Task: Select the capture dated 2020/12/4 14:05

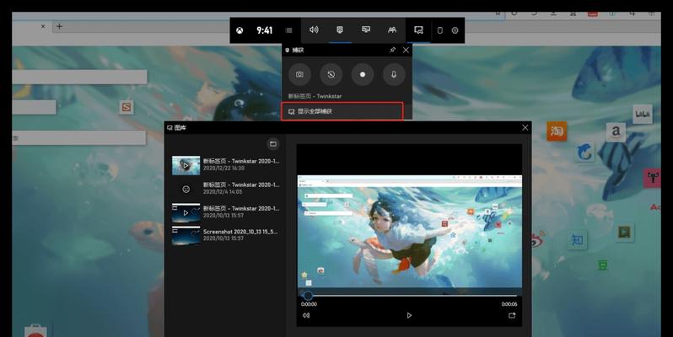Action: pyautogui.click(x=226, y=188)
